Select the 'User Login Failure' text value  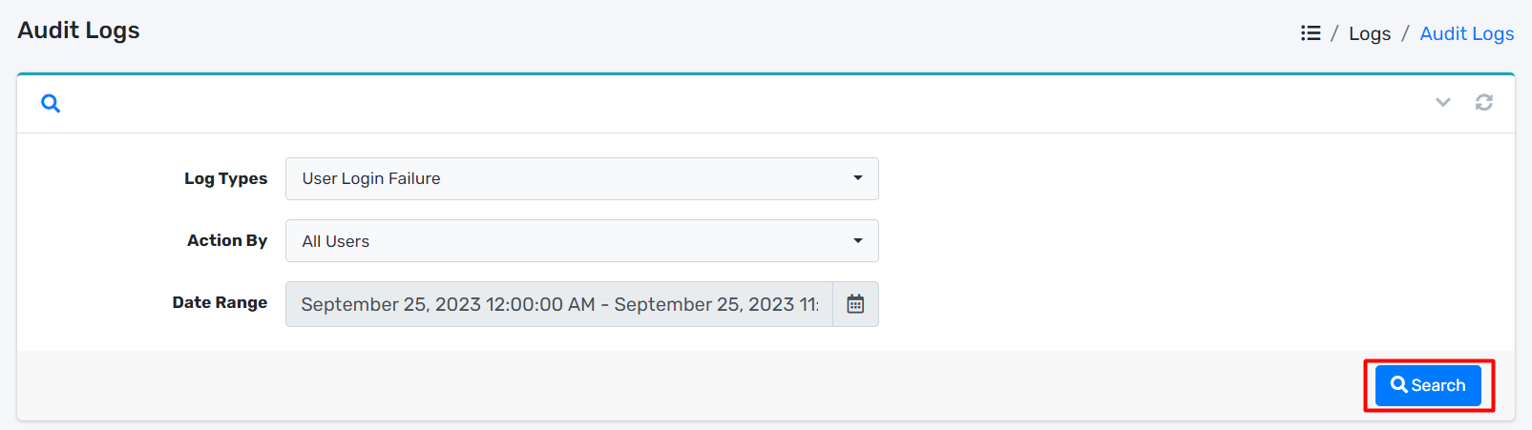[371, 178]
